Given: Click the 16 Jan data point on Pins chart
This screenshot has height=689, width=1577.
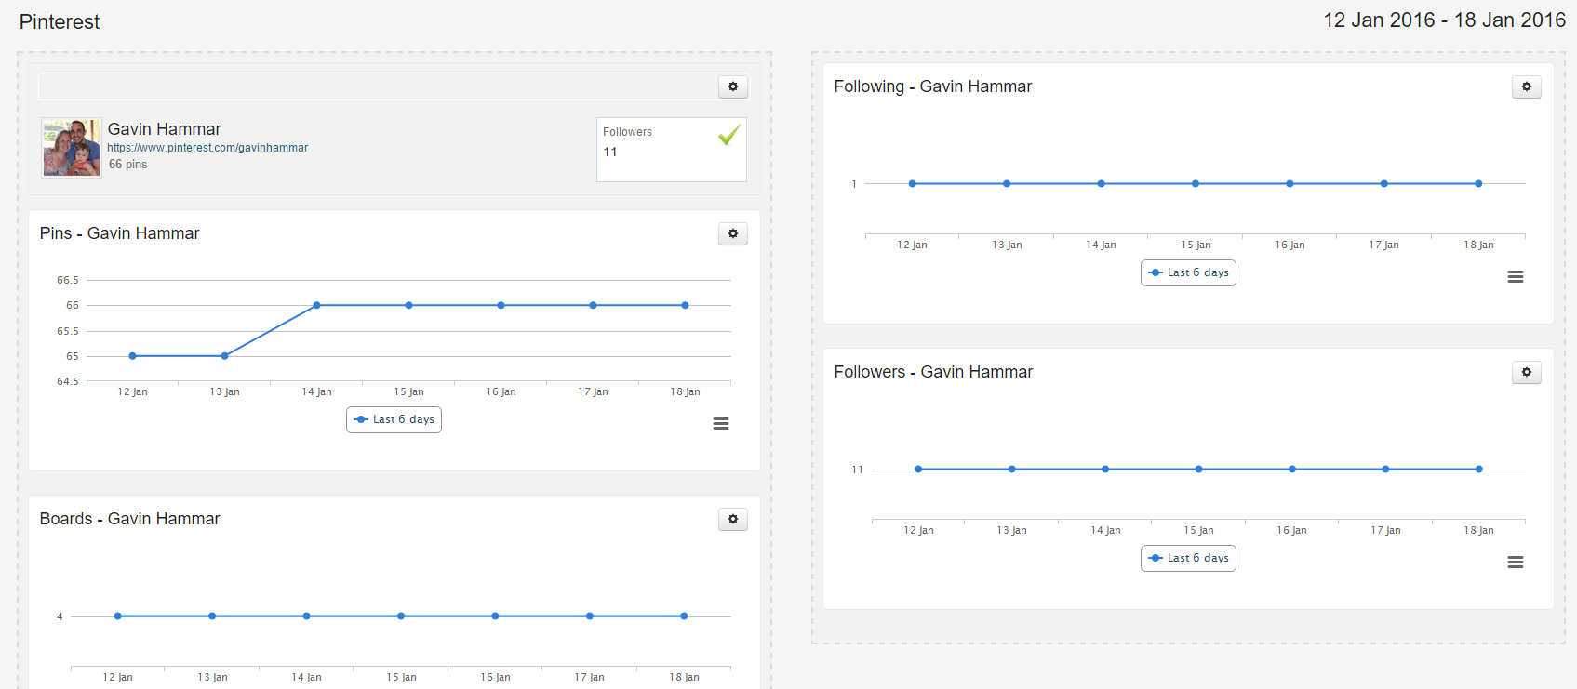Looking at the screenshot, I should [x=501, y=305].
